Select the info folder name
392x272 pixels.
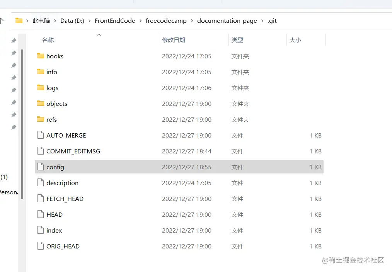(x=52, y=72)
